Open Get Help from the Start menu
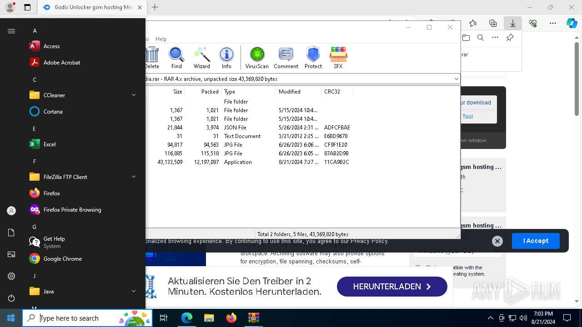The height and width of the screenshot is (327, 582). (x=84, y=243)
